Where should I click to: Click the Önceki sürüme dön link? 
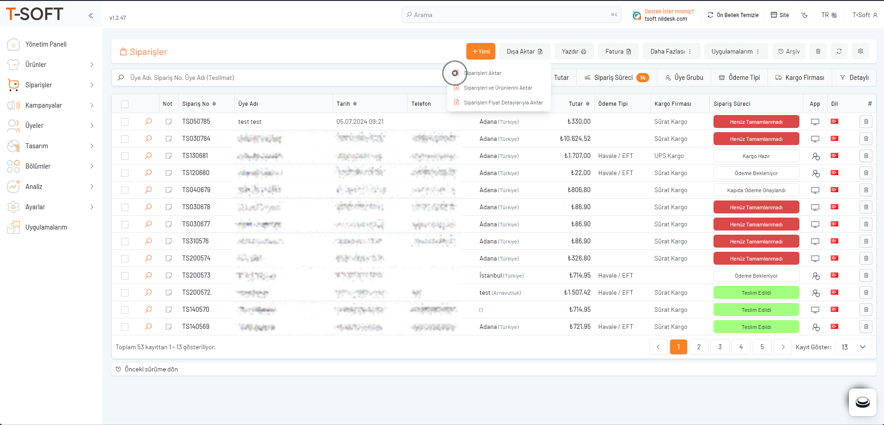[151, 369]
